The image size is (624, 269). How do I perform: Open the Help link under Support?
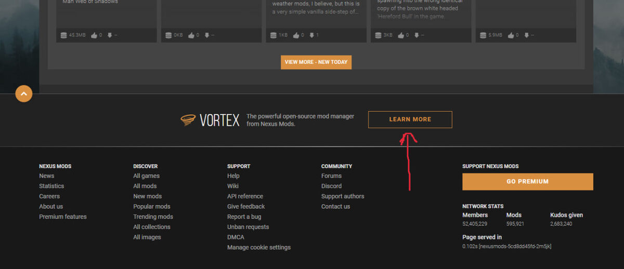click(233, 176)
